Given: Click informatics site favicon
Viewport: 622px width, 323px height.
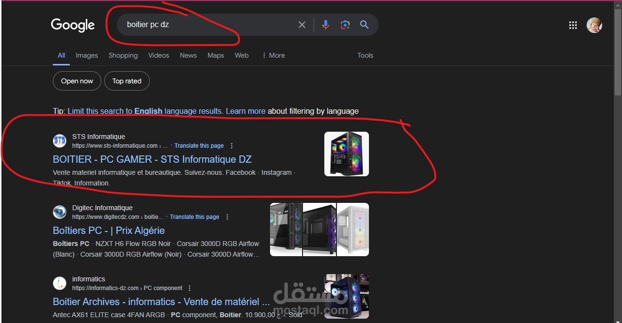Looking at the screenshot, I should [x=60, y=283].
